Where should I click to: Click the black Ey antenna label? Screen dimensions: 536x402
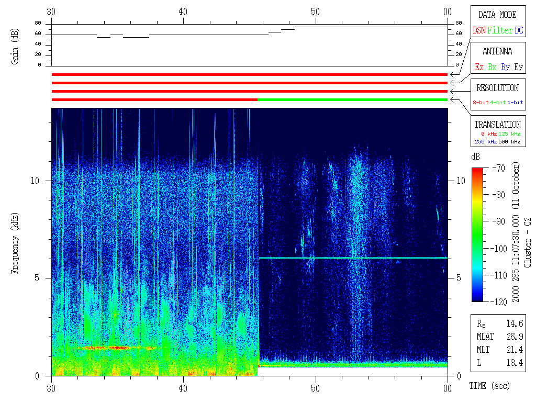(x=518, y=67)
